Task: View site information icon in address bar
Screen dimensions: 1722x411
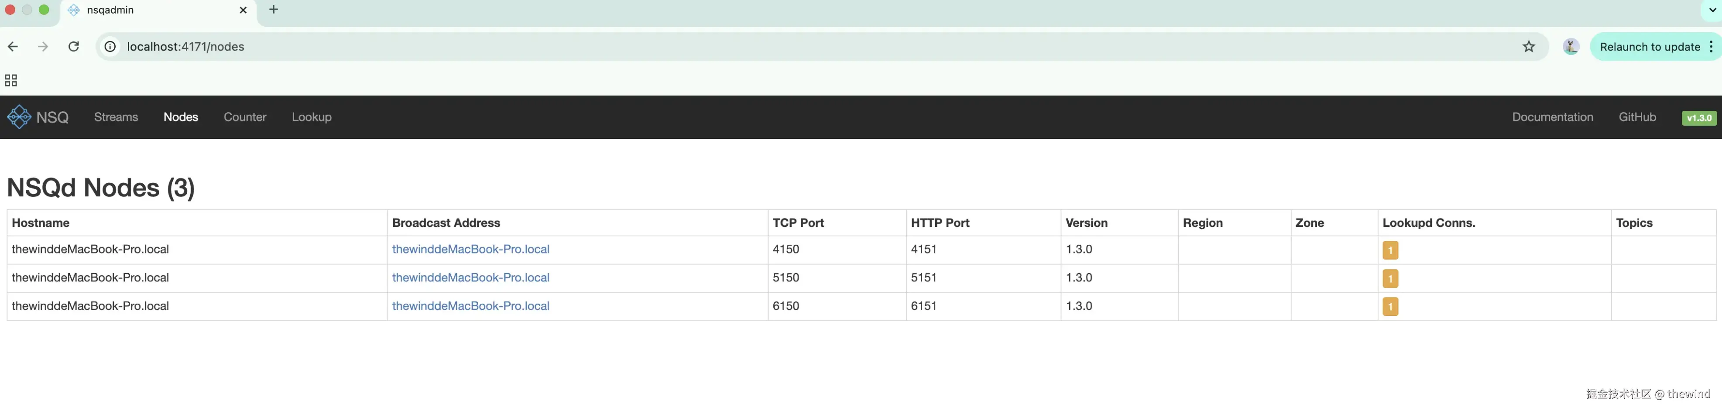Action: 110,47
